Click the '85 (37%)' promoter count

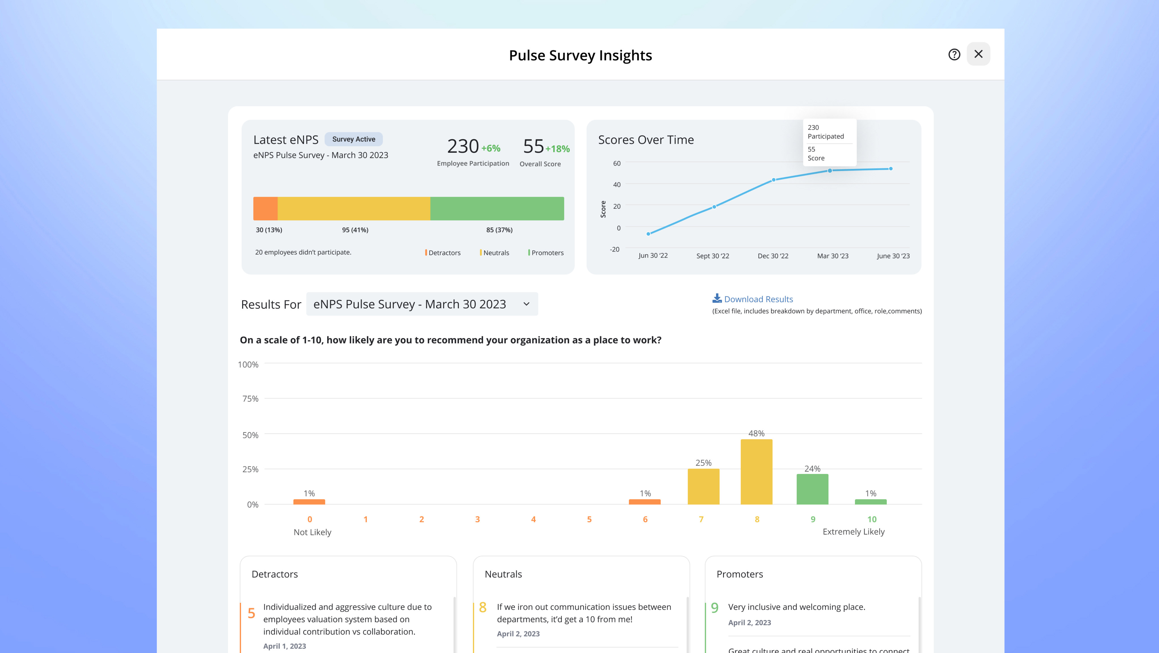pos(499,230)
